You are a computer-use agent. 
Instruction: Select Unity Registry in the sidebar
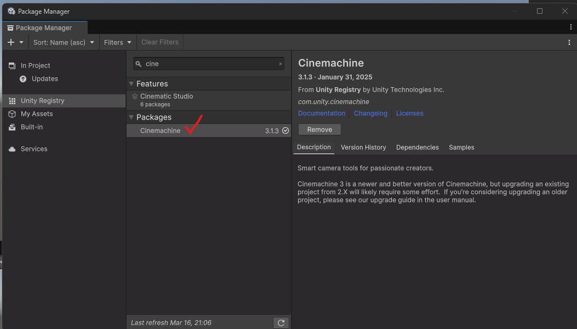coord(64,100)
